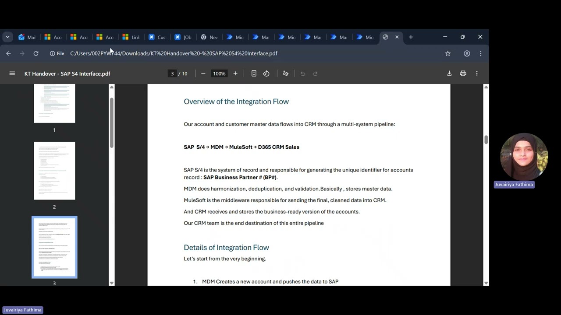561x315 pixels.
Task: View the File site information icon
Action: (57, 53)
